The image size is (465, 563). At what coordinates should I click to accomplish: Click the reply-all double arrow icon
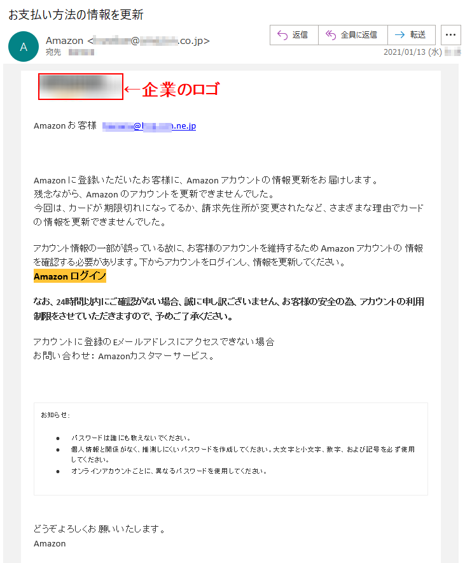[x=331, y=35]
